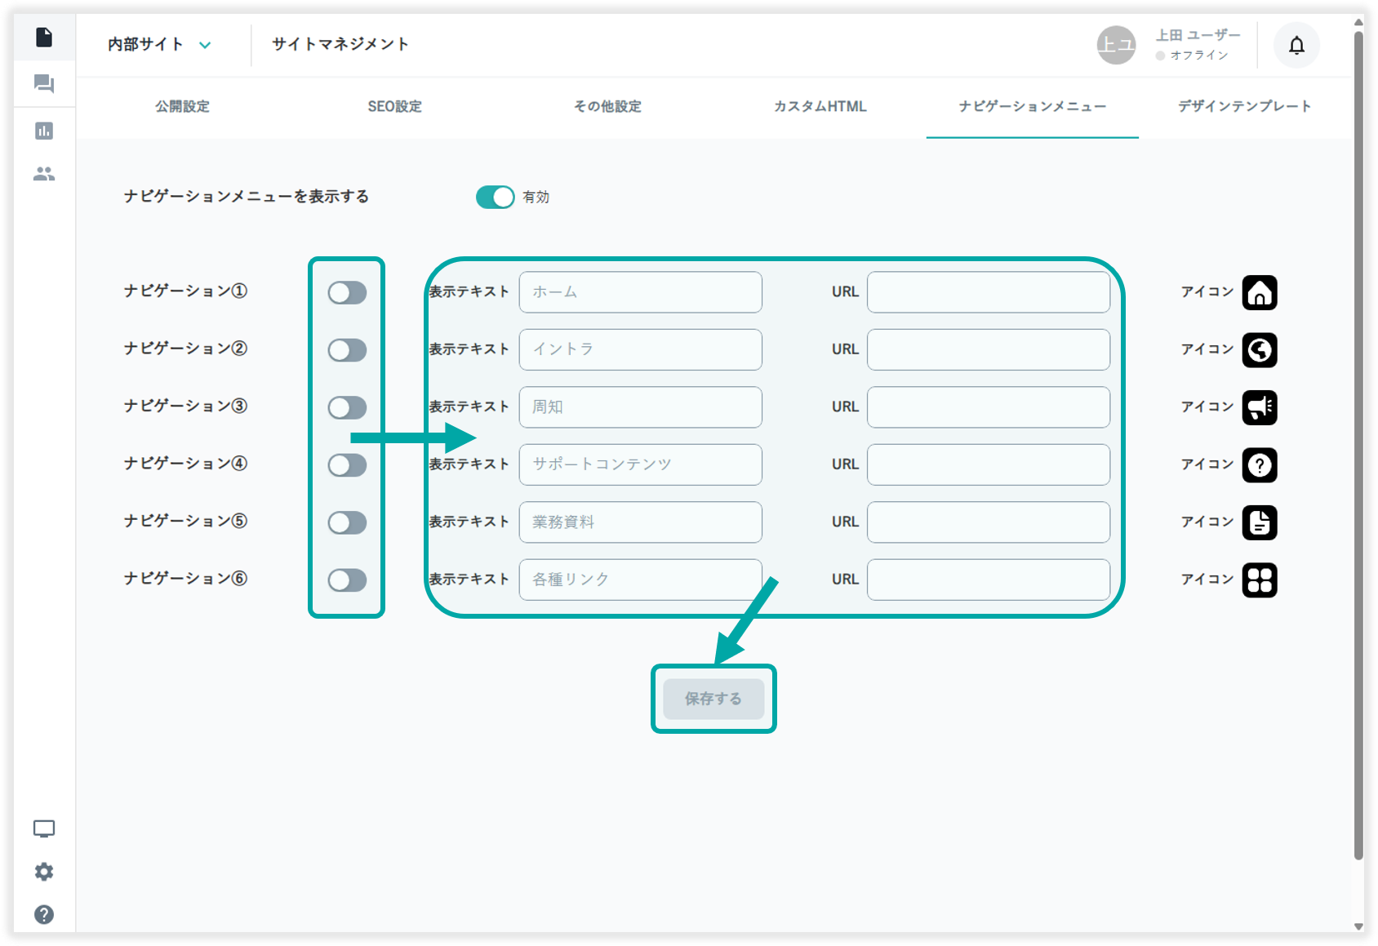The height and width of the screenshot is (946, 1378).
Task: Click the vertical scrollbar on the right
Action: [1358, 441]
